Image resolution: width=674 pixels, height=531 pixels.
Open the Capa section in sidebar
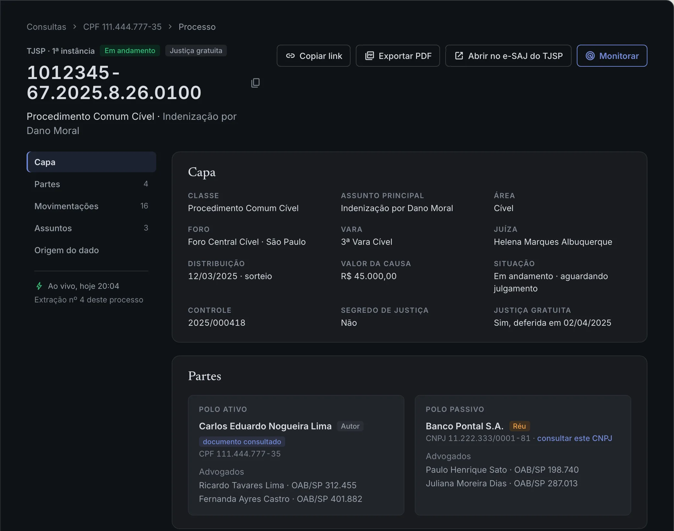[91, 162]
